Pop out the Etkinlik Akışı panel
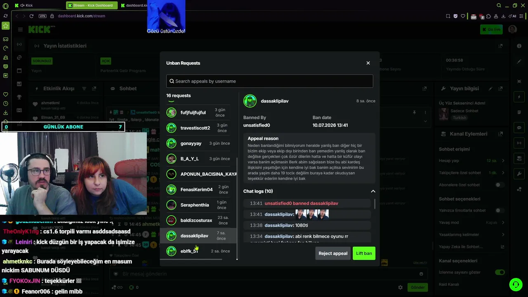528x297 pixels. click(x=94, y=88)
